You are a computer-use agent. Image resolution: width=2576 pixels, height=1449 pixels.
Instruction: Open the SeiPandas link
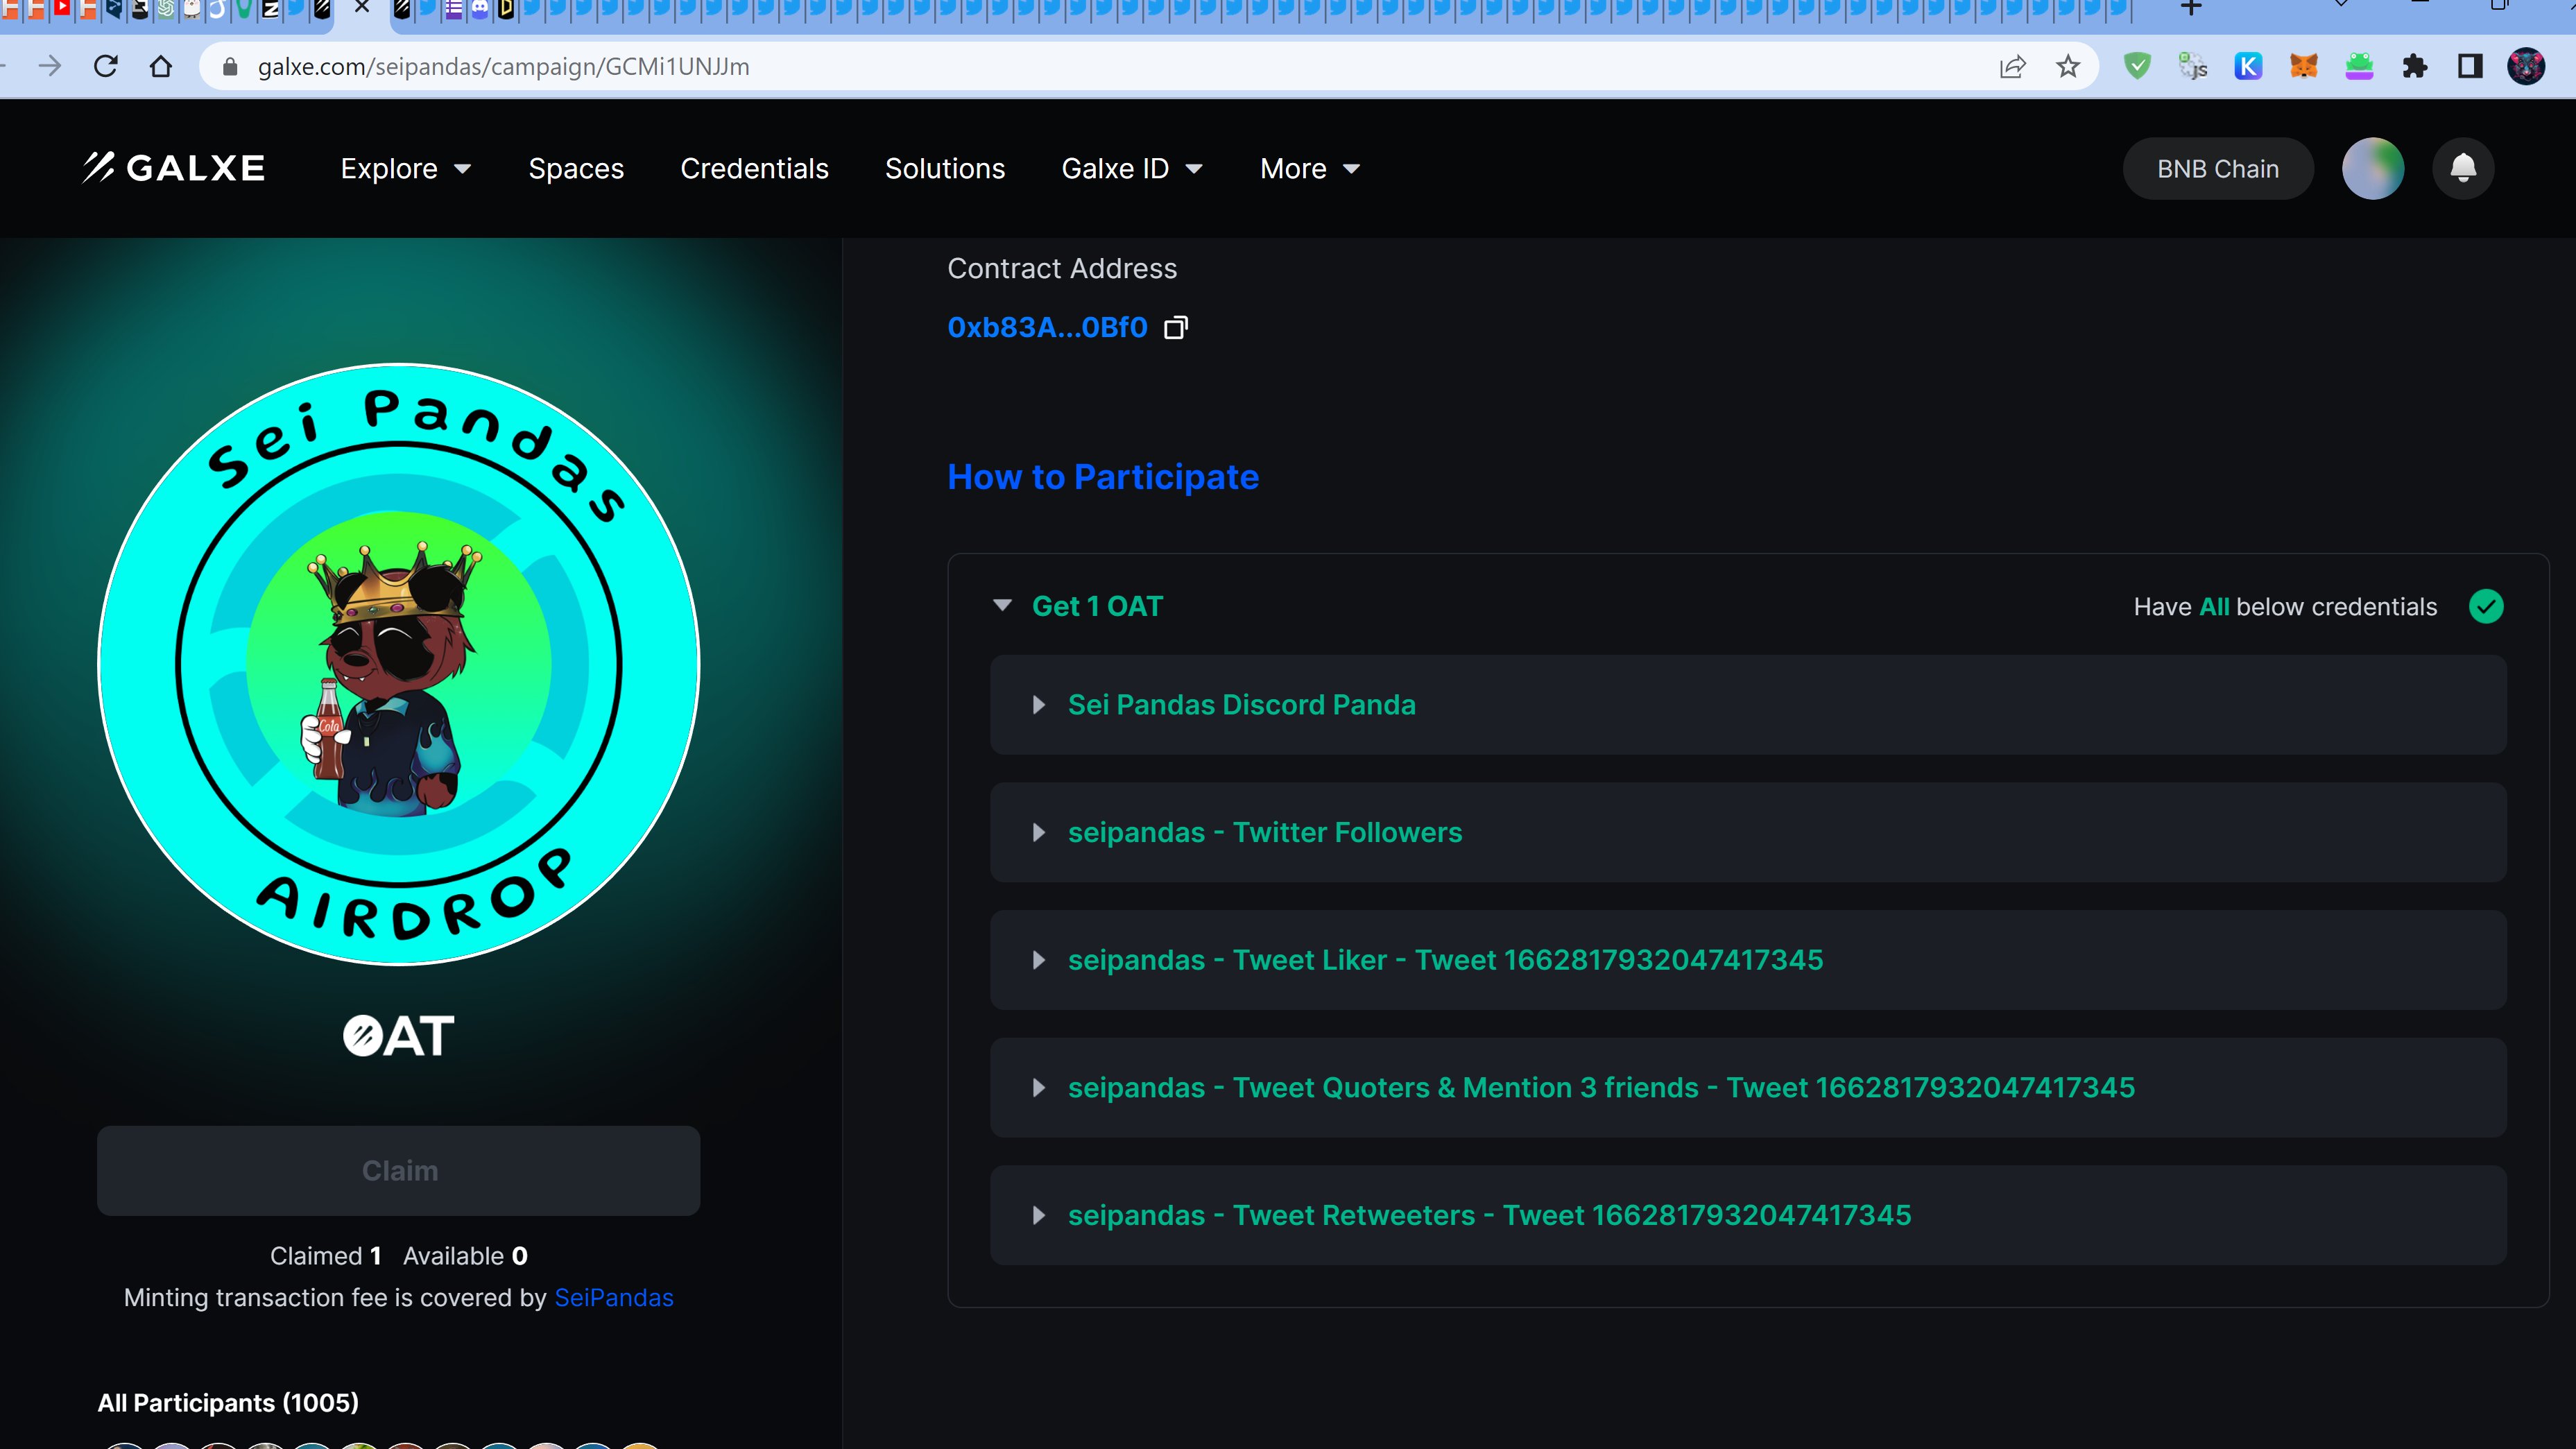(x=613, y=1298)
